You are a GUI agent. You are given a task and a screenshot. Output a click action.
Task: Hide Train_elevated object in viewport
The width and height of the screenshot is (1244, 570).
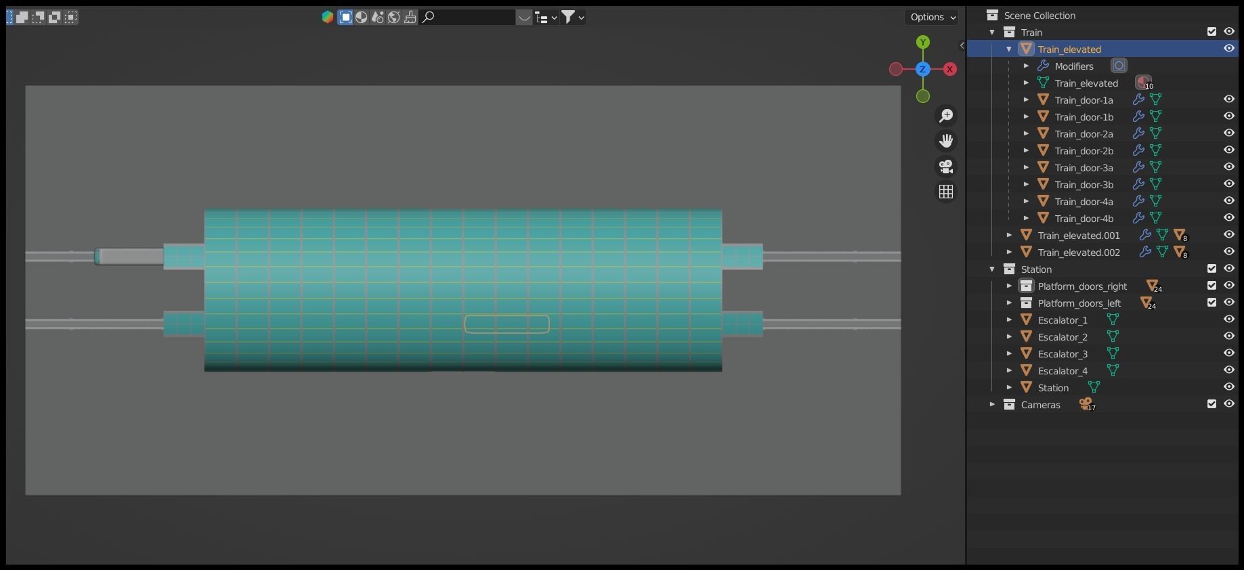click(1229, 49)
